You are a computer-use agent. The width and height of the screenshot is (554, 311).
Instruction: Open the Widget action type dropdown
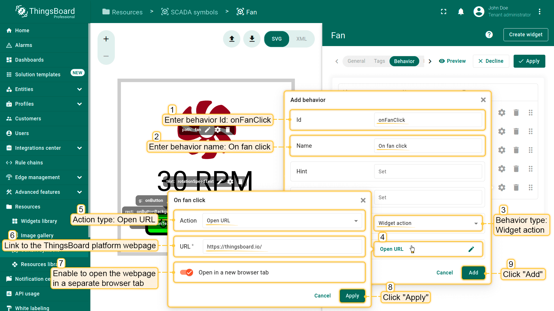point(428,223)
